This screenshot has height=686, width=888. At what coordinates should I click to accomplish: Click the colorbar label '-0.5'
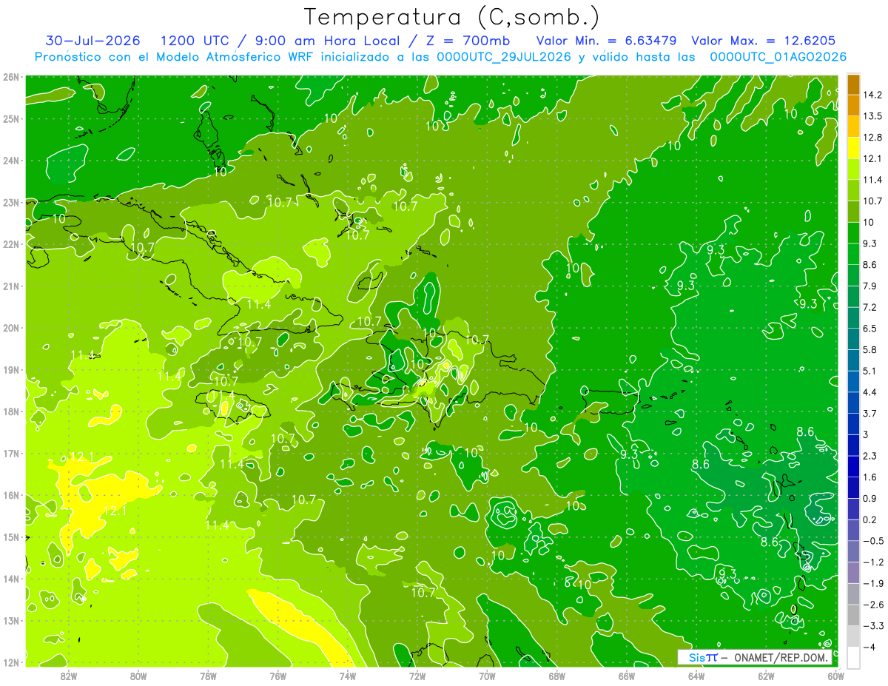point(874,540)
